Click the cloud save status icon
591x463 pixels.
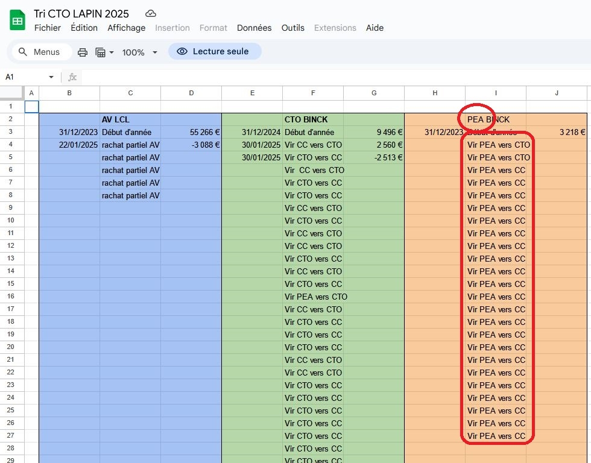151,14
